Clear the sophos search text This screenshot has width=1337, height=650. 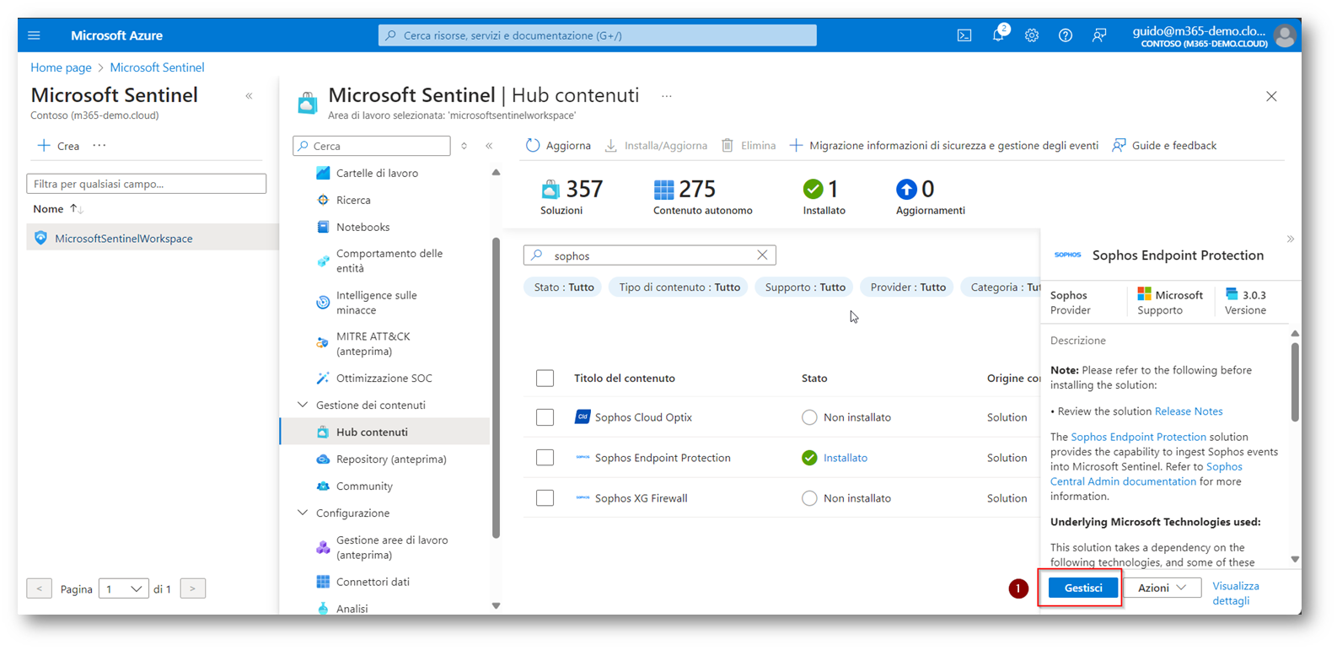[762, 255]
